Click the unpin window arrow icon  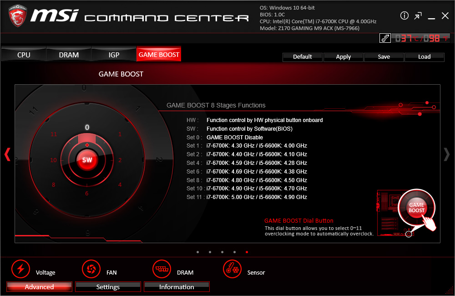[418, 16]
